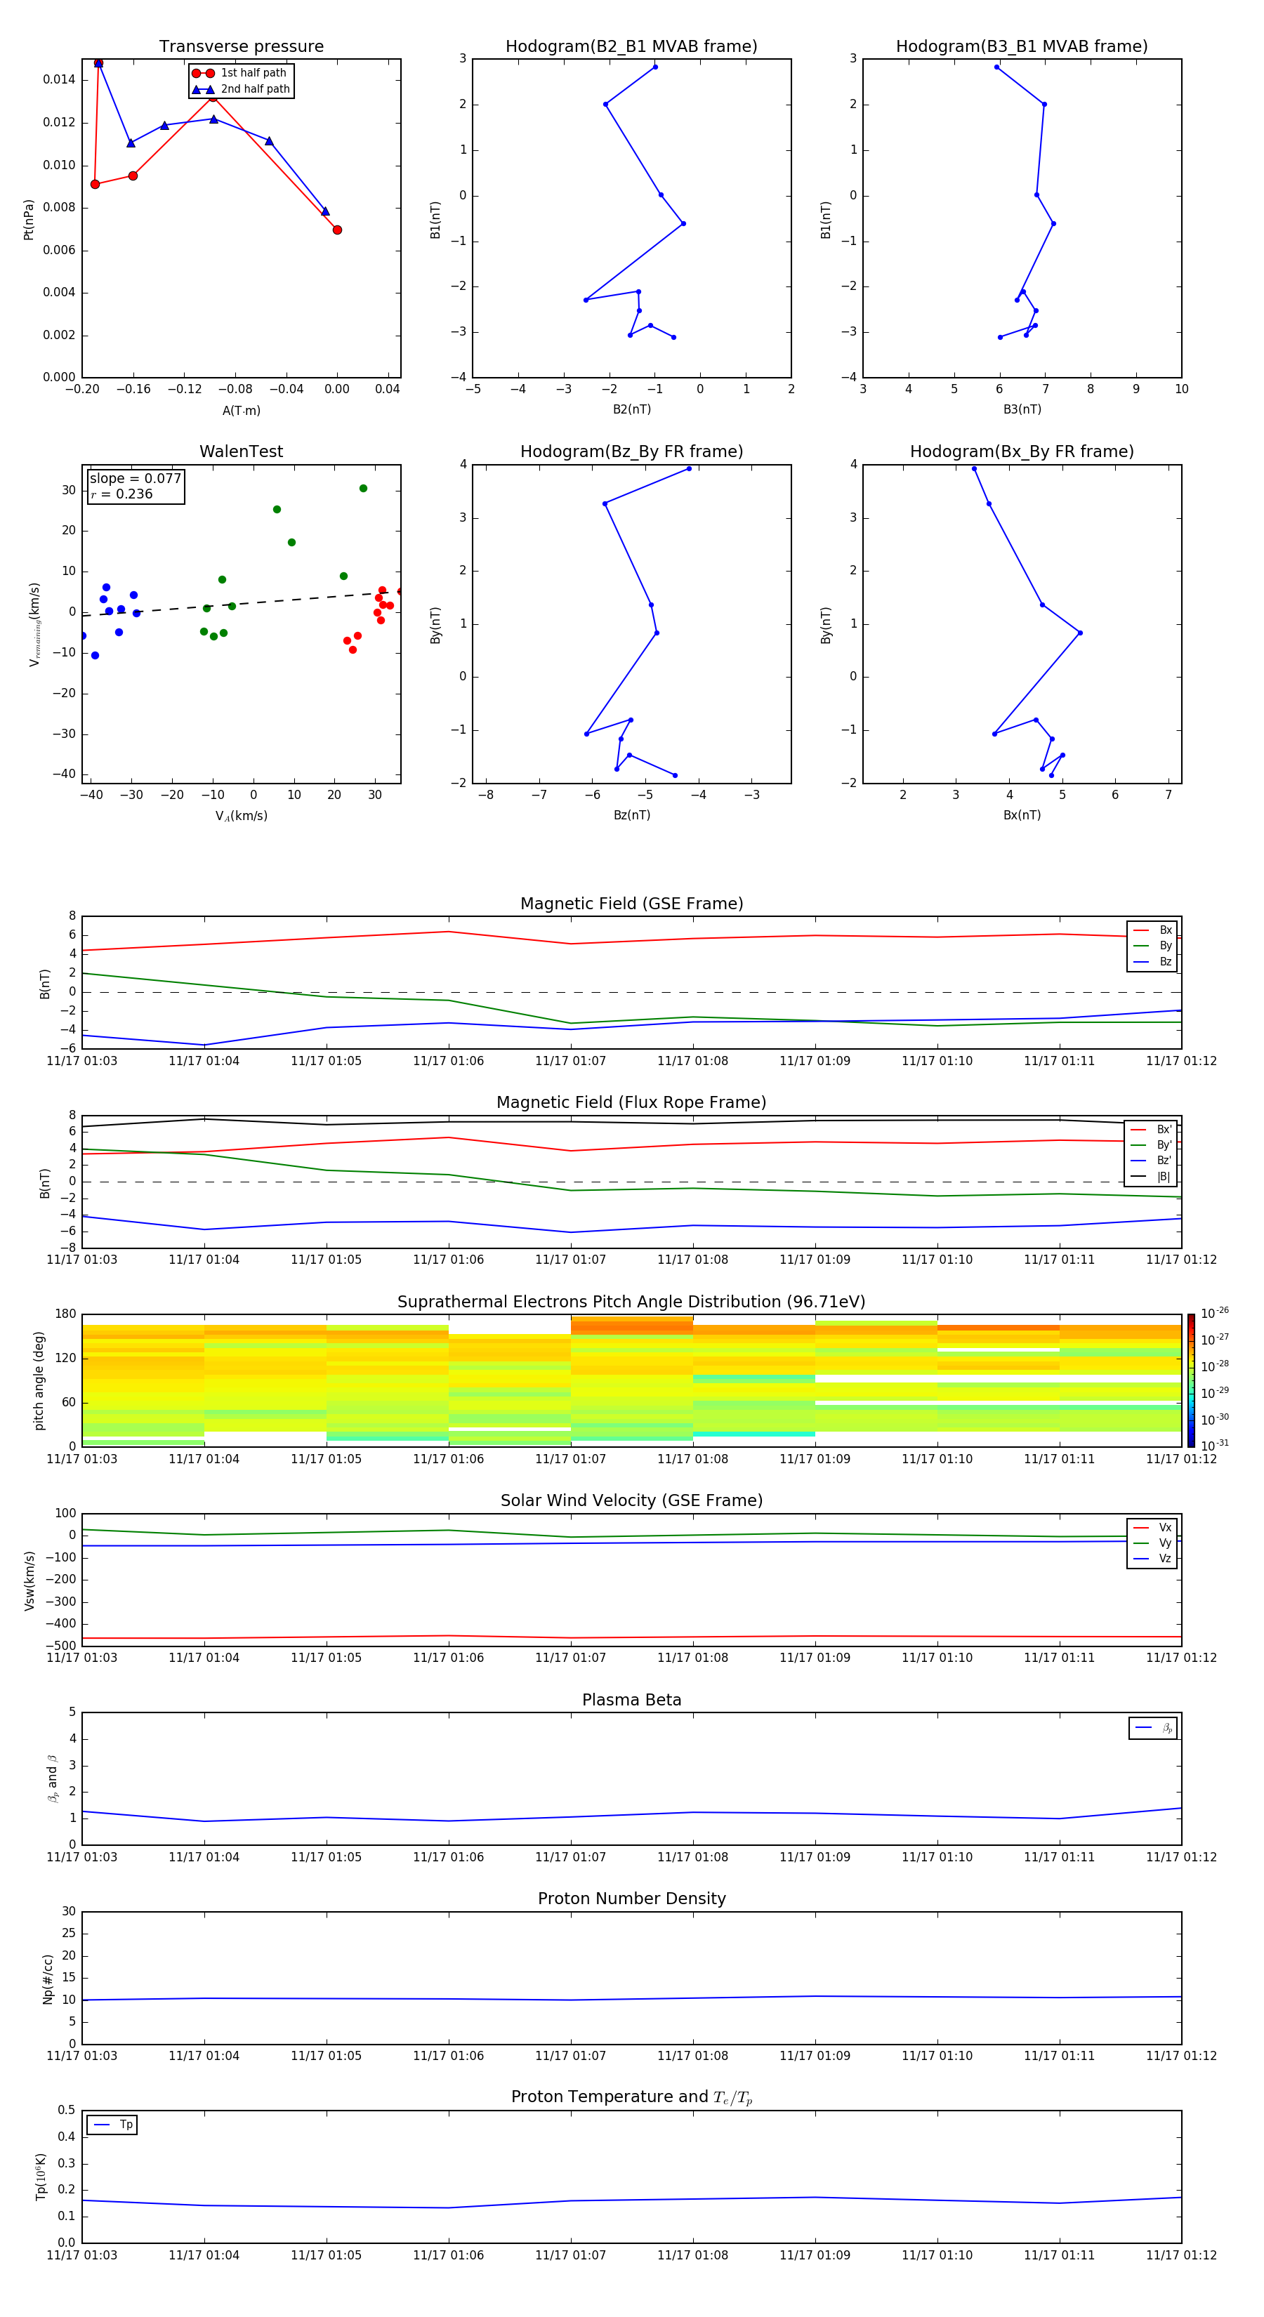The width and height of the screenshot is (1264, 2317).
Task: Click the 'Proton Number Density' title
Action: (x=631, y=1899)
